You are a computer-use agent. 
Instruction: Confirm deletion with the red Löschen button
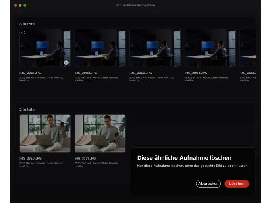coord(237,184)
